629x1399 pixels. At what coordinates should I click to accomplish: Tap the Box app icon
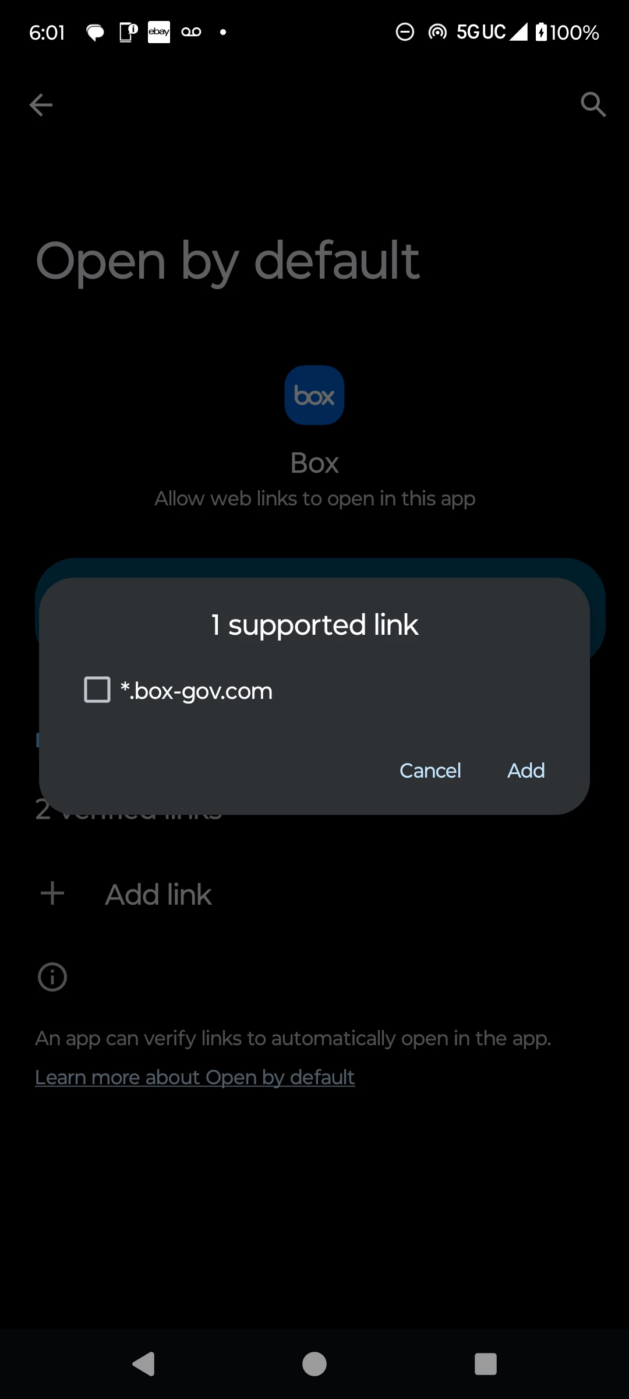[x=314, y=395]
